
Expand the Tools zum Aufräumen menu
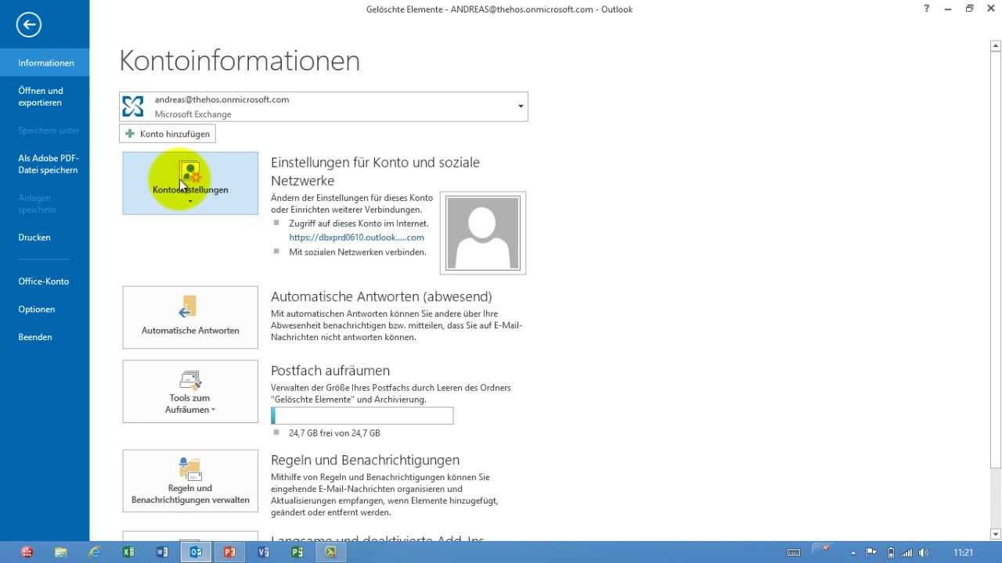pyautogui.click(x=190, y=391)
